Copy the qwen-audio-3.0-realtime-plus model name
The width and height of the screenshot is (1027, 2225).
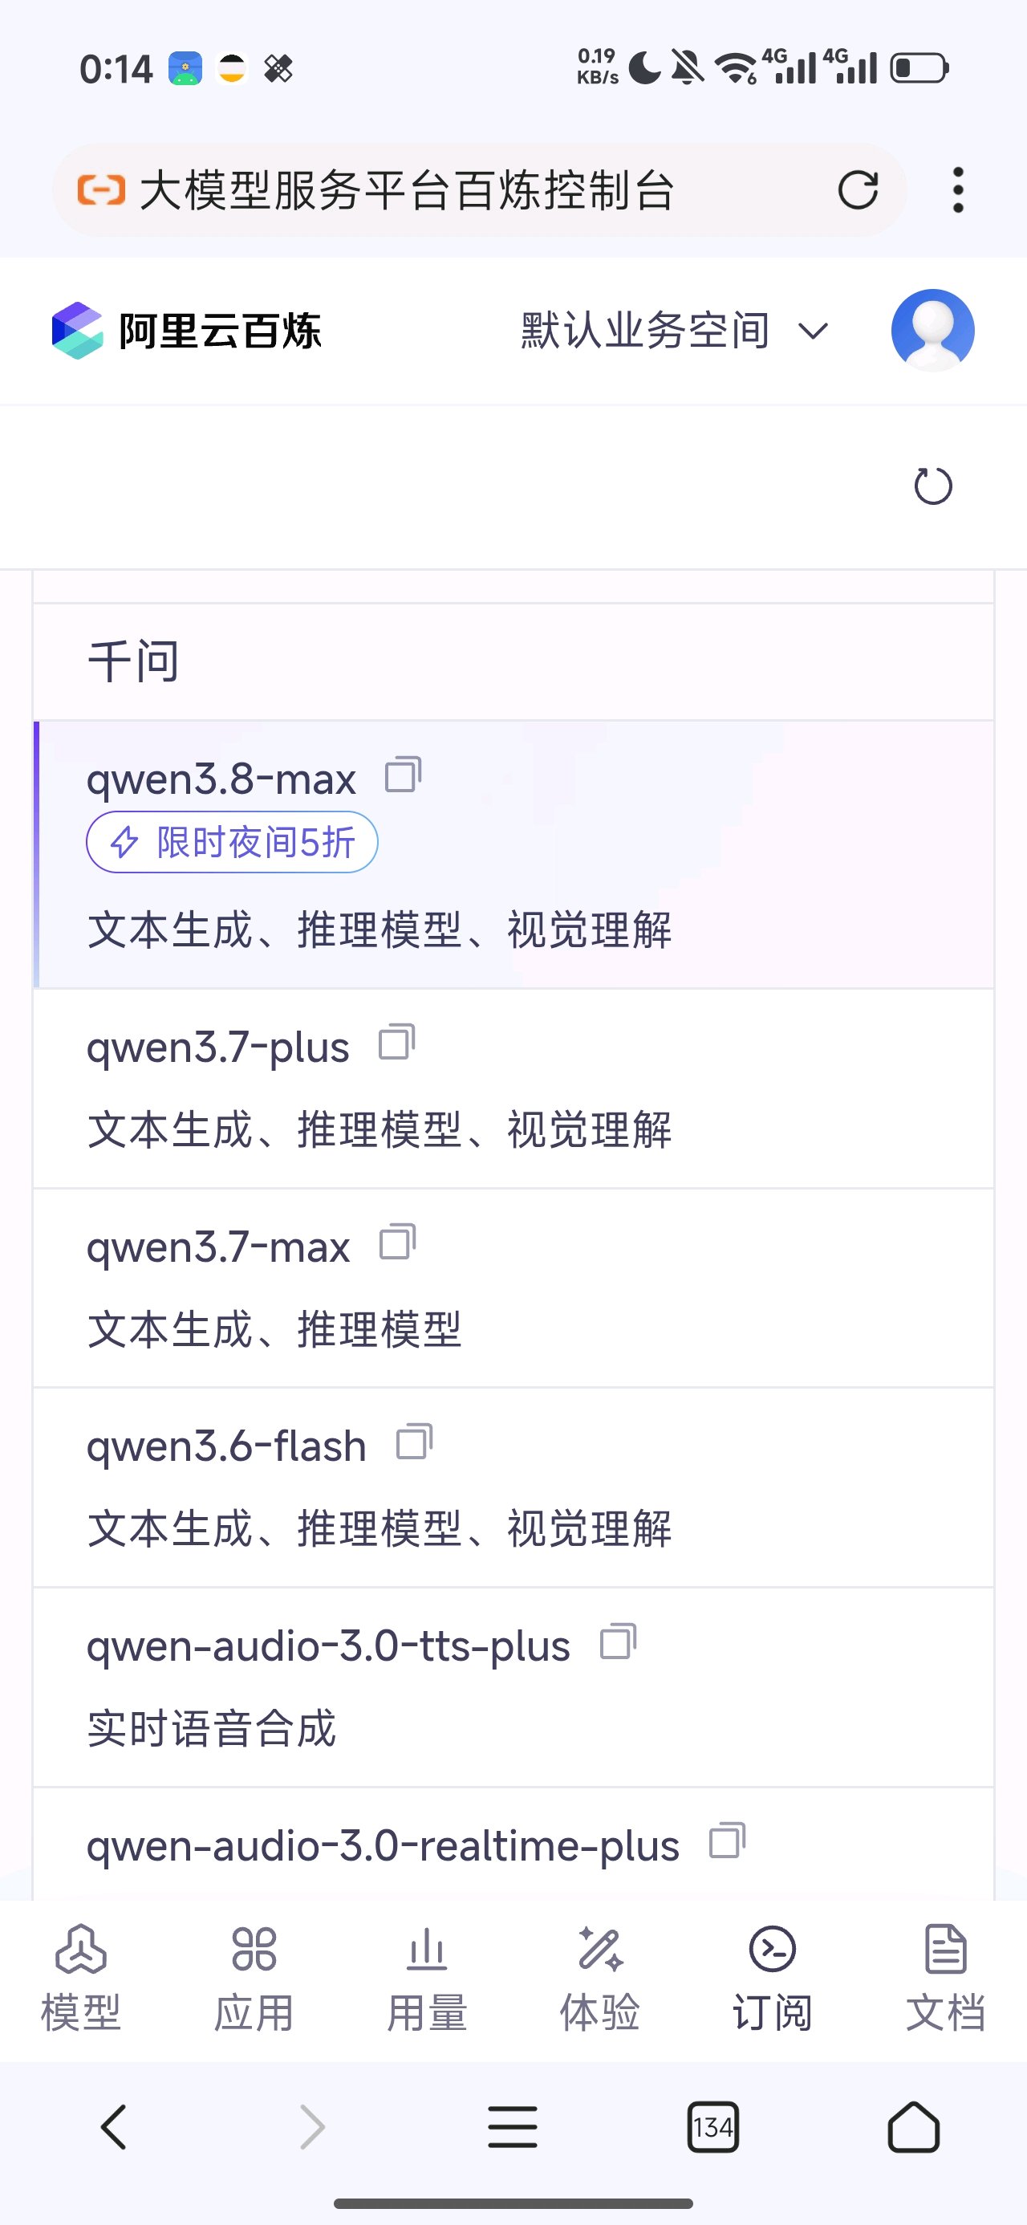click(727, 1841)
